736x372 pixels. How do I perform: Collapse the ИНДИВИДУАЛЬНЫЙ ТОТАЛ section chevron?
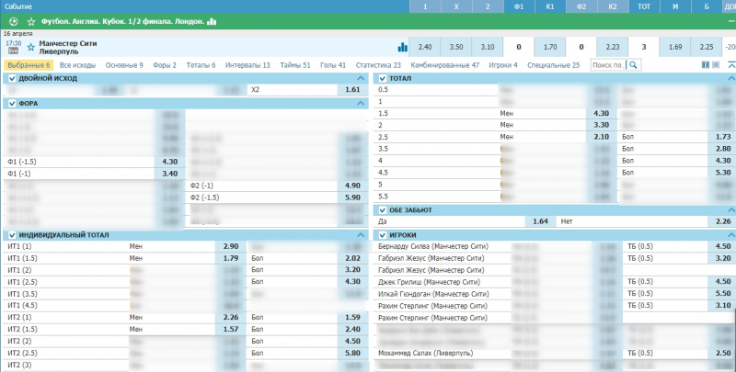[360, 235]
